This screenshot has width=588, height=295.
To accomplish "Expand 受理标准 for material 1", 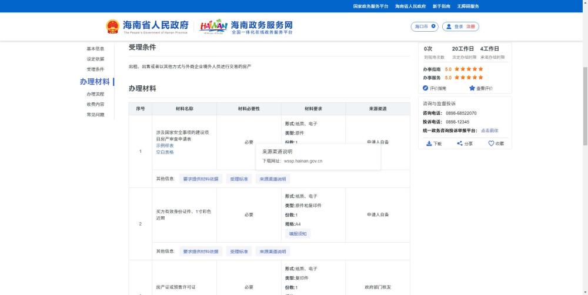I will point(239,179).
